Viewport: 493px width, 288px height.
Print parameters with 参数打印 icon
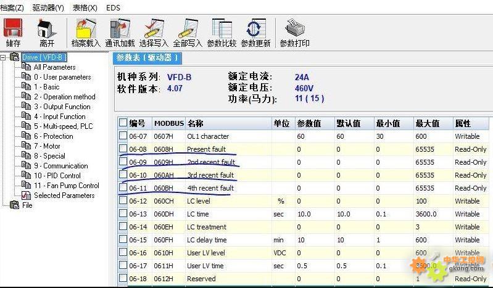pyautogui.click(x=294, y=28)
